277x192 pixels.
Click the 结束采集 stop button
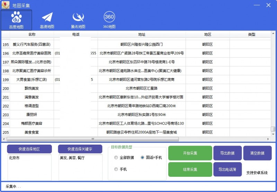point(190,170)
